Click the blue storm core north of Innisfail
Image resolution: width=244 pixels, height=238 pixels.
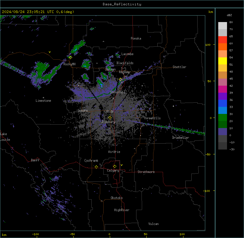102,85
